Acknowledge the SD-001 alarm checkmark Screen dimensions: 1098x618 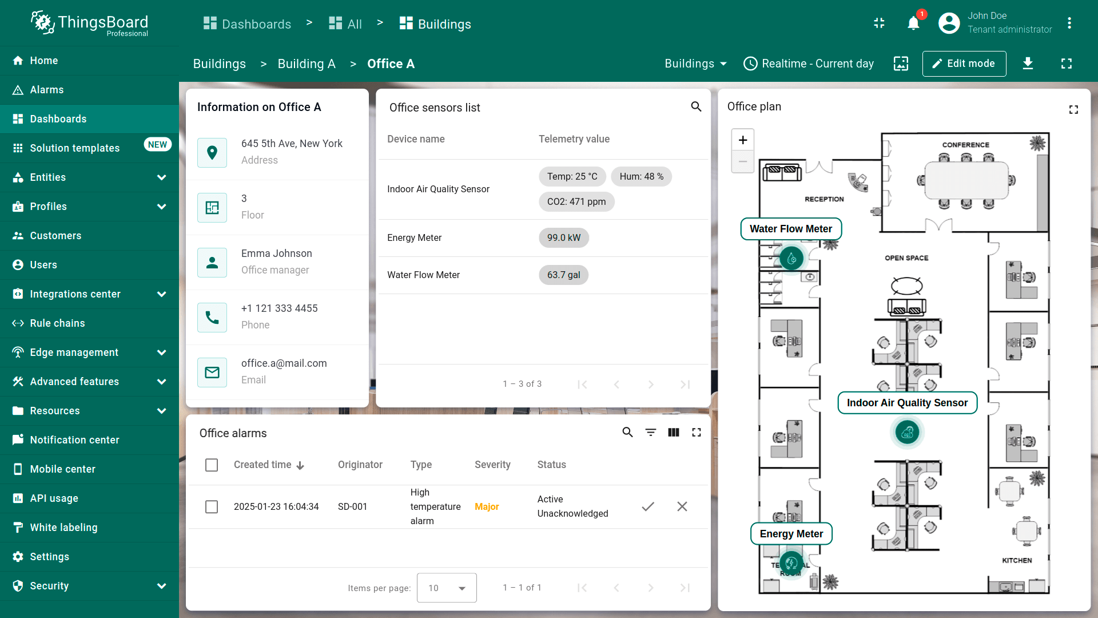(x=648, y=506)
